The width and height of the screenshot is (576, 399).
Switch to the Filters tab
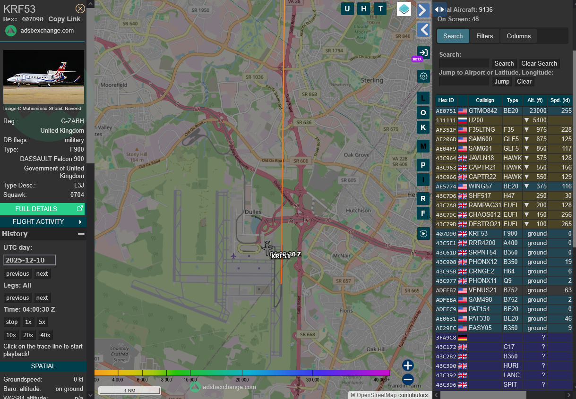(x=484, y=36)
